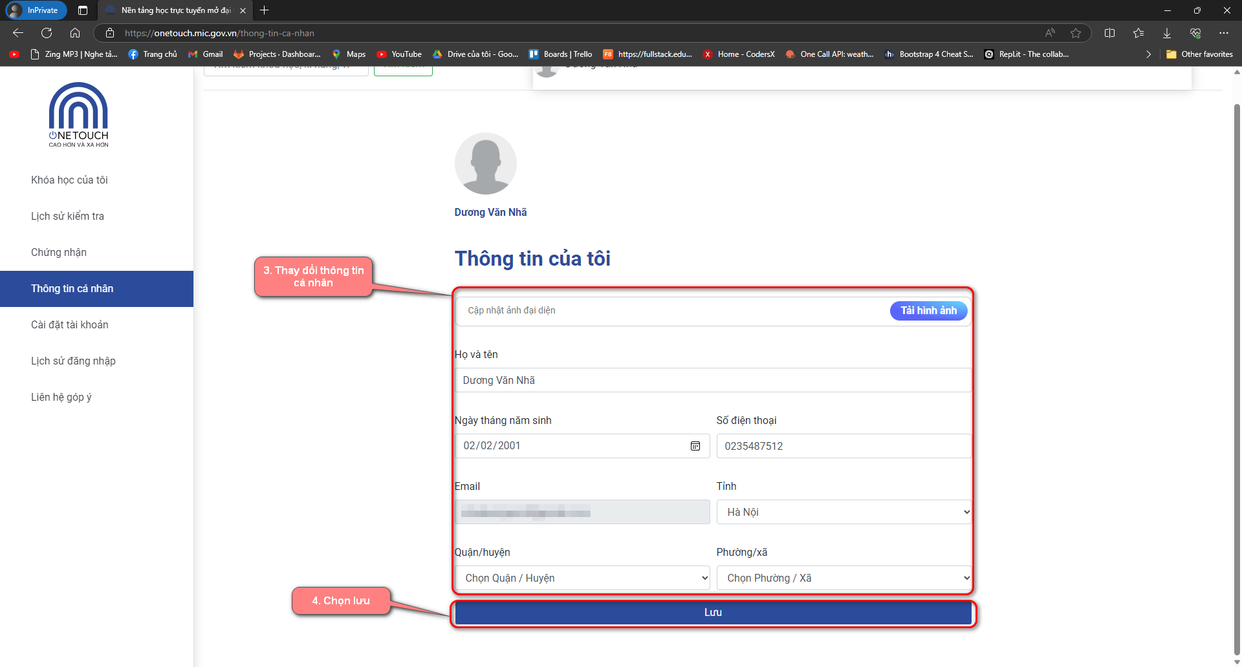Open Cài đặt tài khoản sidebar item

[69, 325]
